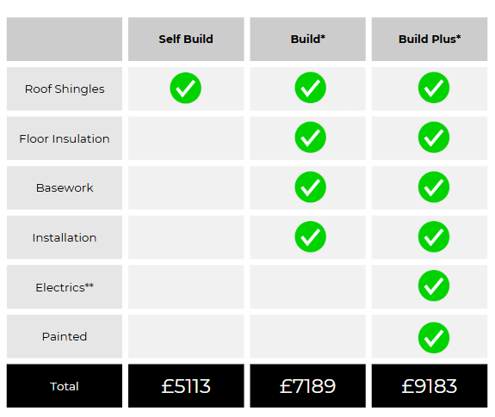Viewport: 495px width, 417px height.
Task: Click the Build Plus Electrics checkmark
Action: [x=434, y=285]
